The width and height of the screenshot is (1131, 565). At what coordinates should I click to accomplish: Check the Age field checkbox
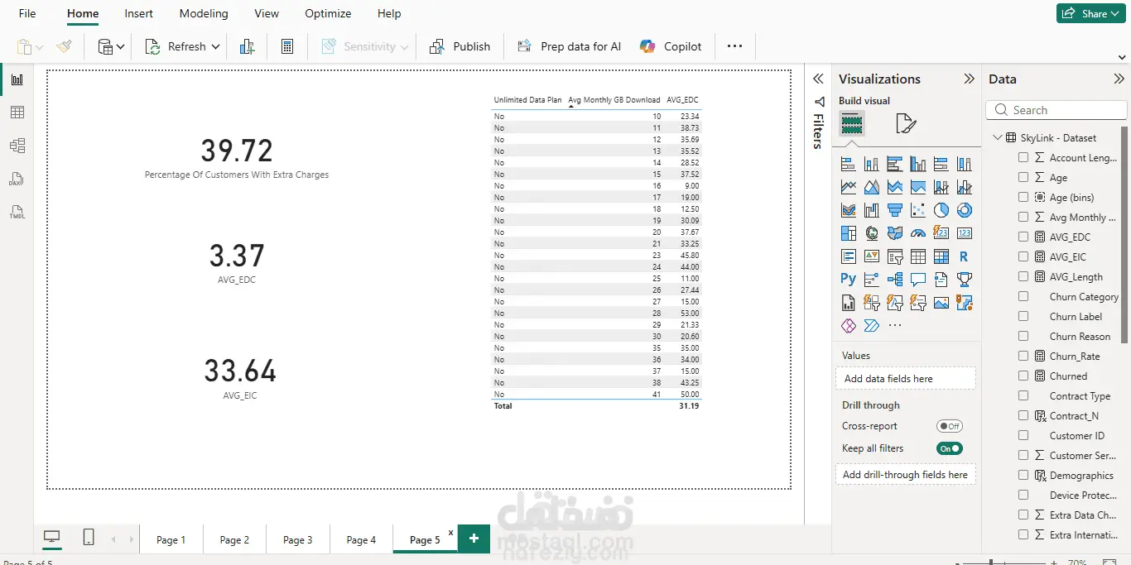coord(1023,177)
